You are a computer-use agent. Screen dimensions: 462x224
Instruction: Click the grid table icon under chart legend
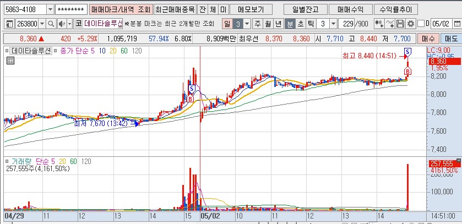pyautogui.click(x=10, y=61)
